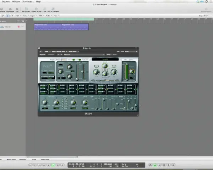Open the Help menu
Image resolution: width=213 pixels, height=170 pixels.
(38, 1)
